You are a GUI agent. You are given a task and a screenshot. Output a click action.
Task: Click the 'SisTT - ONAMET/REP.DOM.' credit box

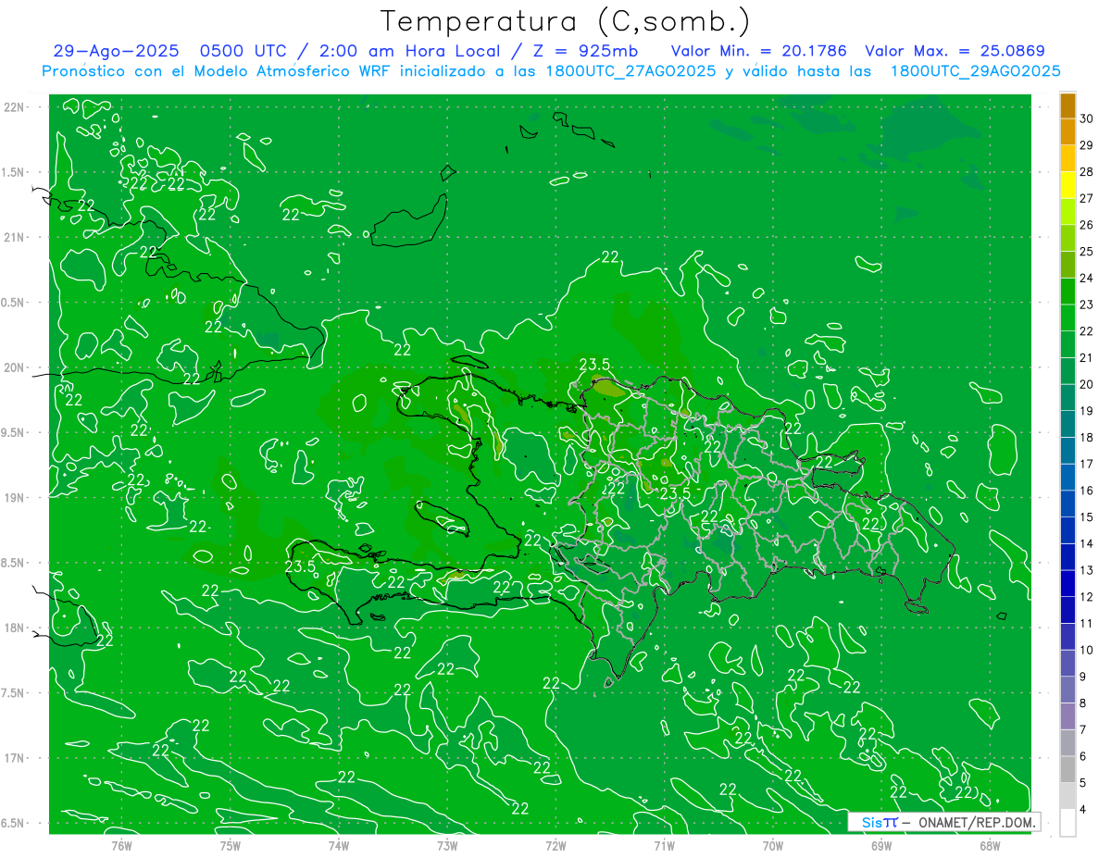click(944, 822)
